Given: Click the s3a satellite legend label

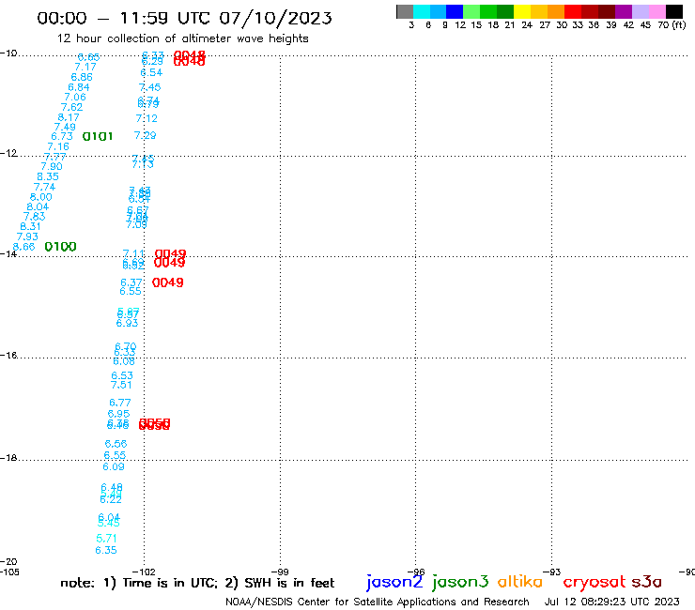Looking at the screenshot, I should tap(646, 582).
